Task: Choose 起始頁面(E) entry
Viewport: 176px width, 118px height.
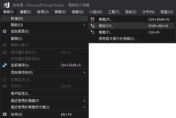Action: click(44, 31)
